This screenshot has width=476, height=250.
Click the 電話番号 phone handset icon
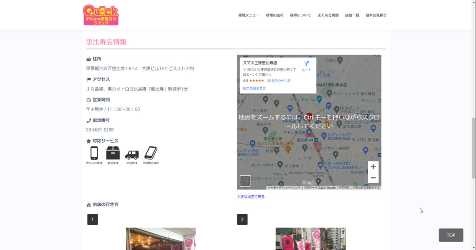89,120
